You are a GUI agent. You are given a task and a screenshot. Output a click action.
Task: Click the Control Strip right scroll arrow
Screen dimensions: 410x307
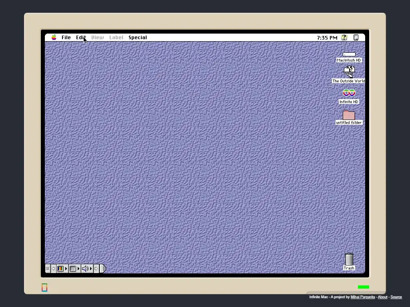pyautogui.click(x=96, y=269)
